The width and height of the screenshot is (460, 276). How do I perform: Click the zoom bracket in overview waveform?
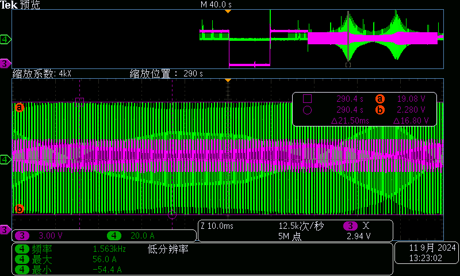pyautogui.click(x=348, y=64)
